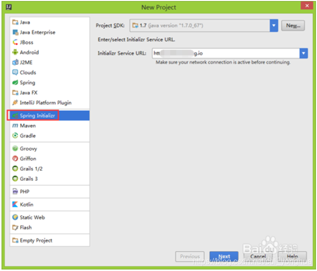This screenshot has width=317, height=271.
Task: Click the PHP icon
Action: [x=15, y=191]
